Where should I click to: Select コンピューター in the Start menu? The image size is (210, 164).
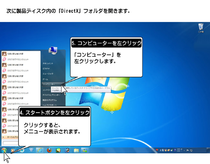point(53,84)
